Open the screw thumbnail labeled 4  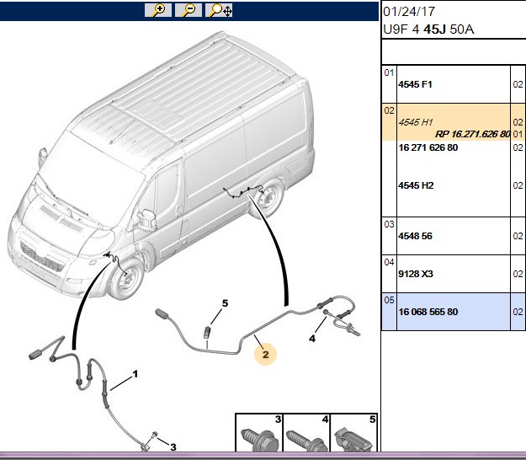click(x=306, y=433)
